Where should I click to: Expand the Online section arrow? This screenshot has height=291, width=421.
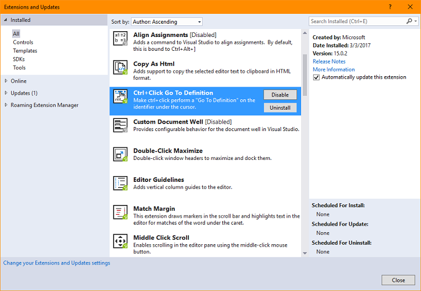pos(6,81)
